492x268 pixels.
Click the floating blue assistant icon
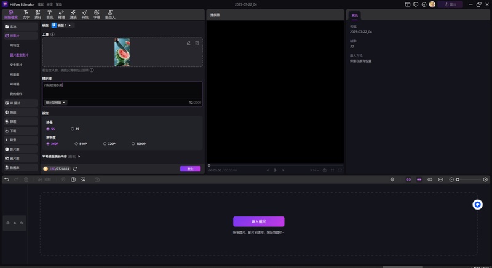[x=477, y=205]
